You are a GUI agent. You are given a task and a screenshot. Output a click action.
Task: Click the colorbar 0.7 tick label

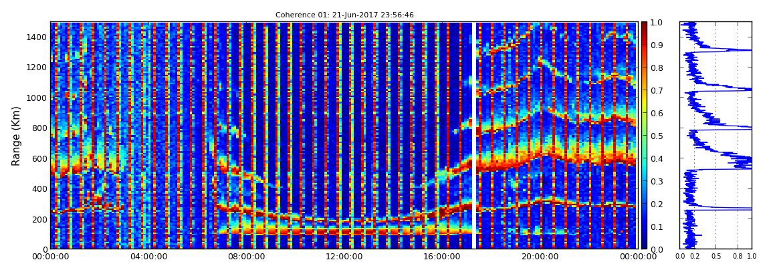[656, 91]
